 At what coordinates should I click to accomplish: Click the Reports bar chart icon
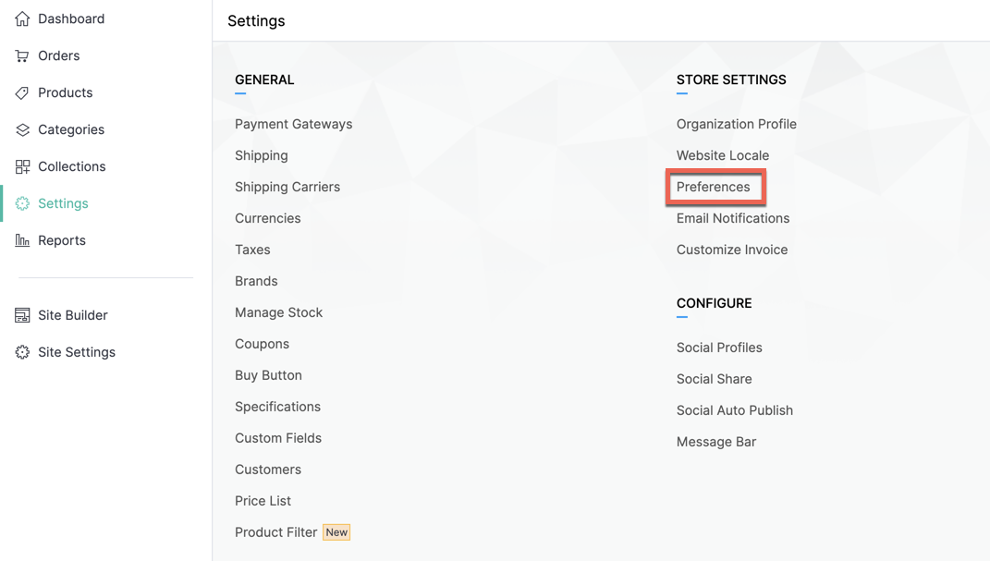[22, 240]
